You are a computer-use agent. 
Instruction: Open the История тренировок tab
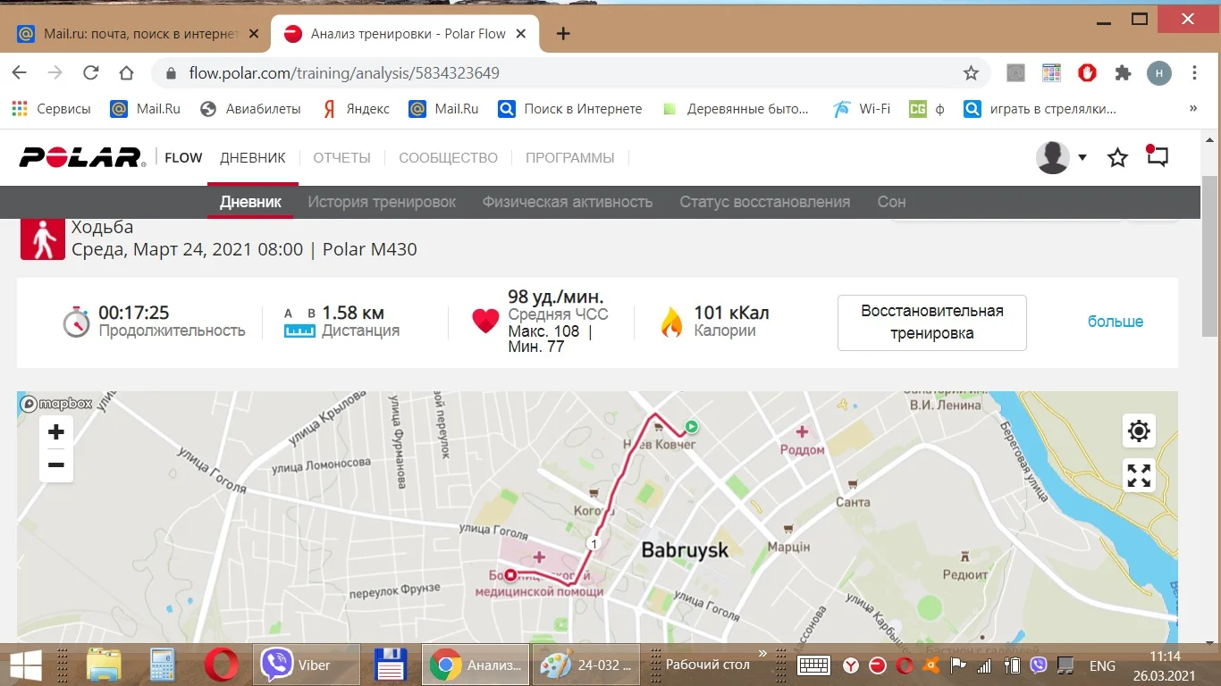[x=382, y=202]
